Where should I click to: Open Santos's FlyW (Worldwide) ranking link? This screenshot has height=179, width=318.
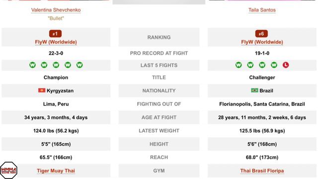(x=262, y=42)
